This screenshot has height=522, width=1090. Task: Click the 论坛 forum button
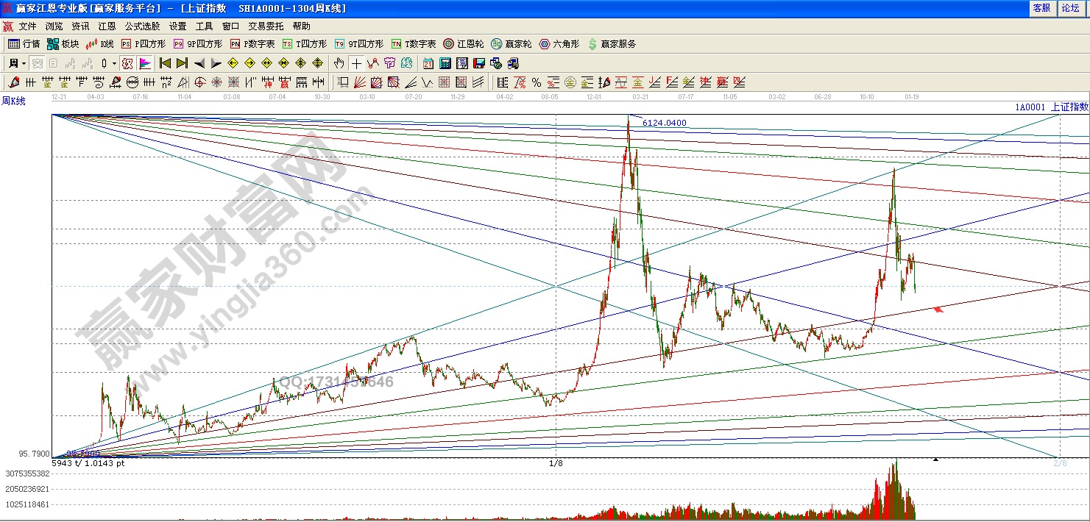click(1069, 8)
